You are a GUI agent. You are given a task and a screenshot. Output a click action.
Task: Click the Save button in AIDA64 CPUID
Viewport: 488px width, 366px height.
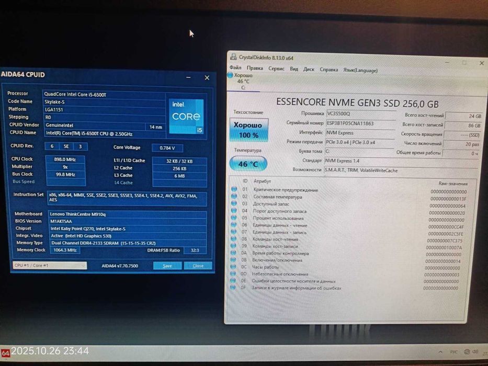167,266
